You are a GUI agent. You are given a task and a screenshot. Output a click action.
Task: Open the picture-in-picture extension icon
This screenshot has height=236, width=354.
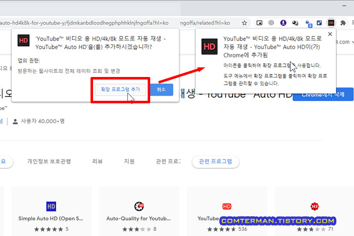(x=259, y=23)
